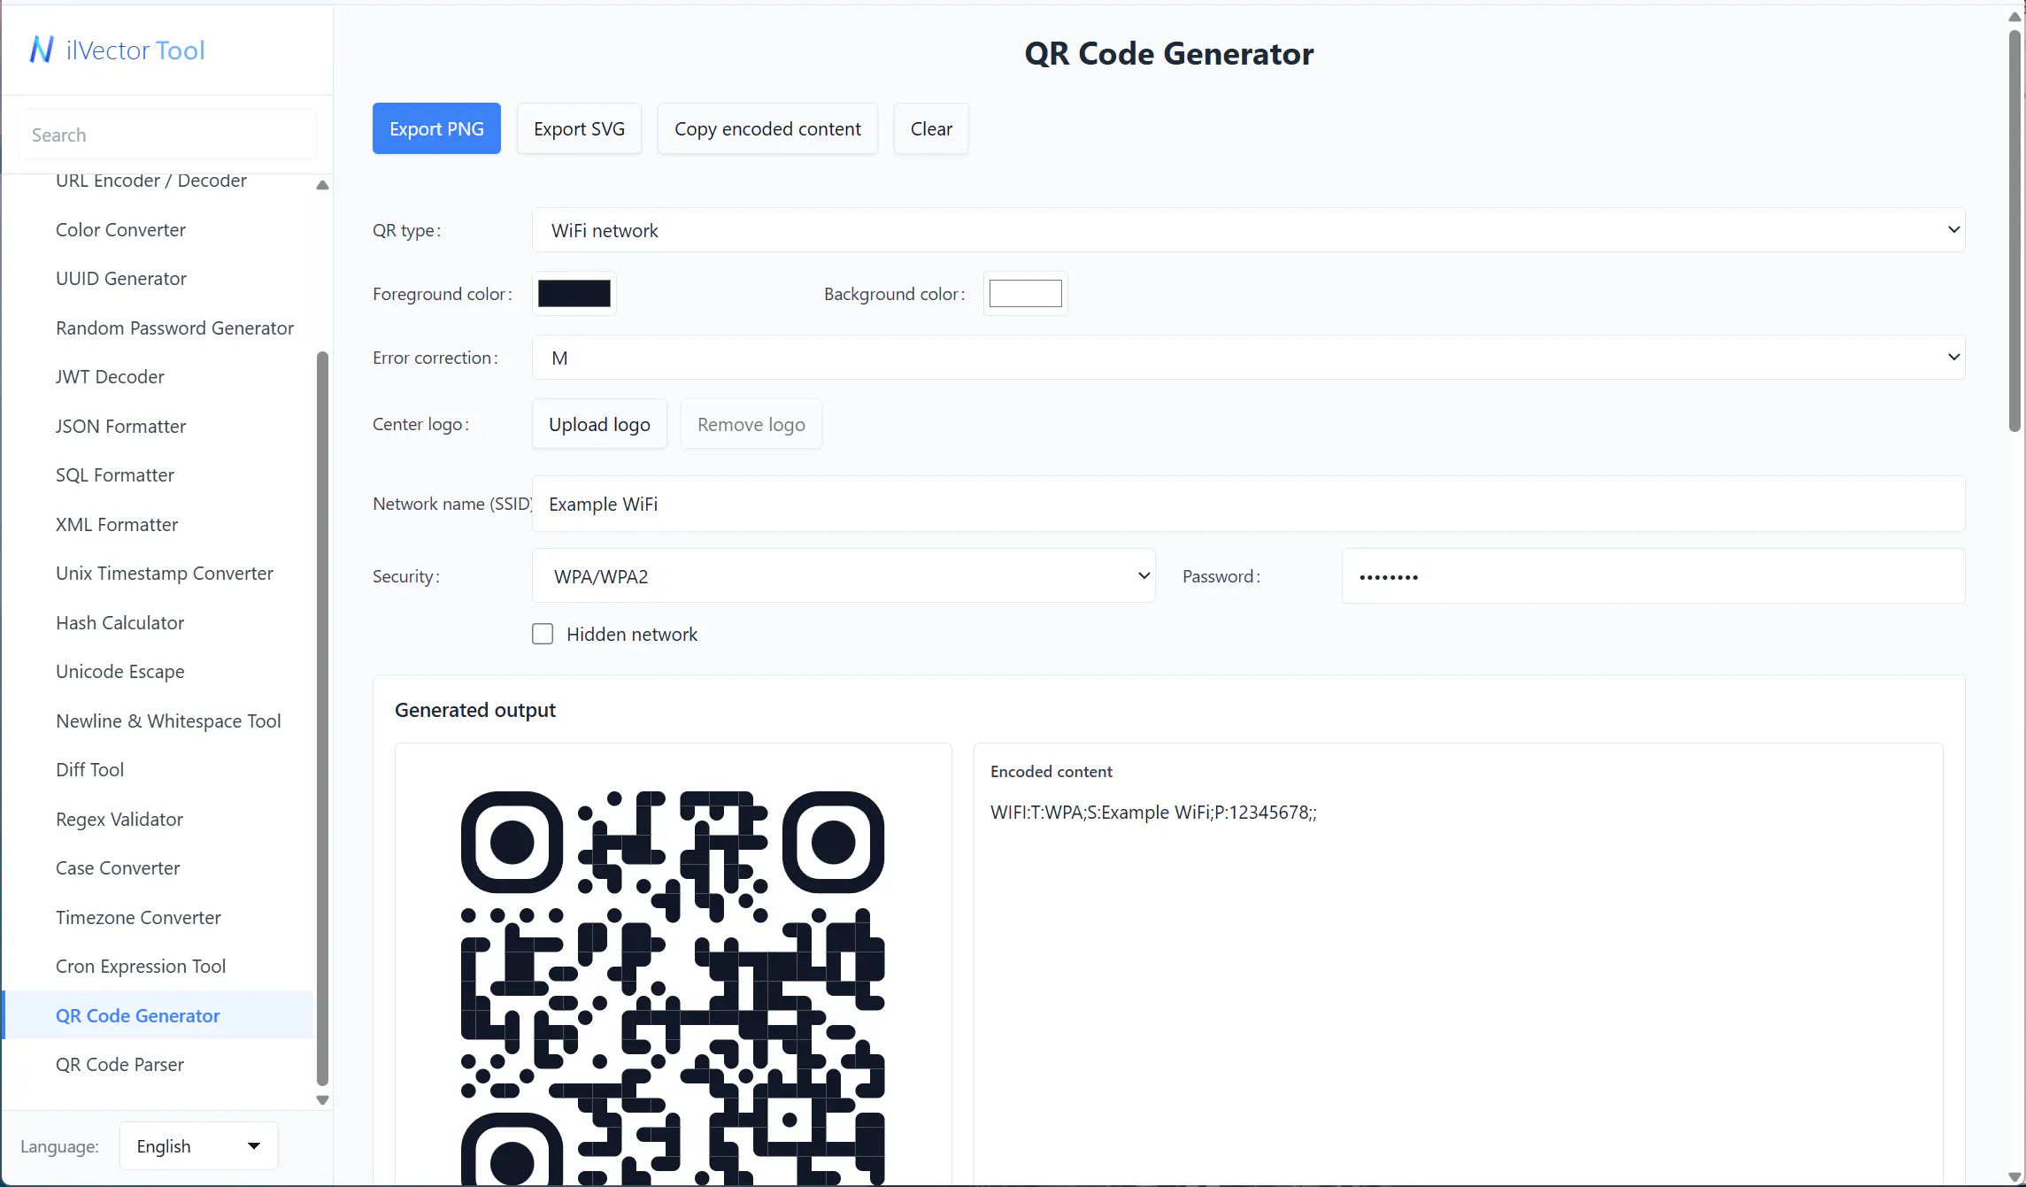The width and height of the screenshot is (2026, 1187).
Task: Click the Remove logo button
Action: pos(751,424)
